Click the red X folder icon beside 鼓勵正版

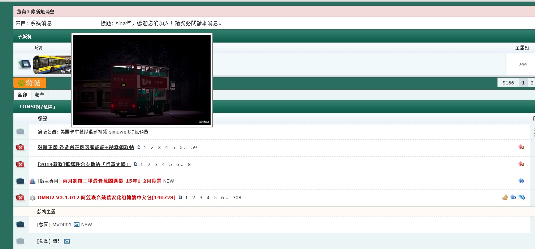[20, 147]
